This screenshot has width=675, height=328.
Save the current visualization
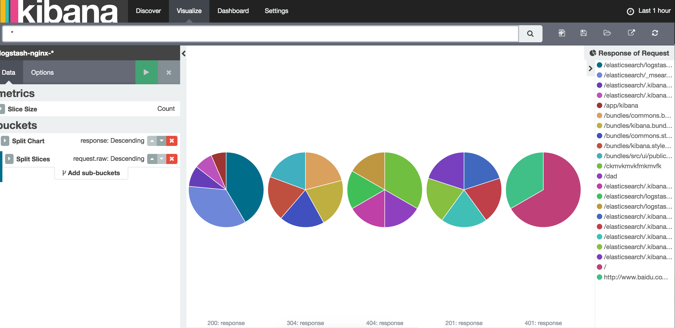click(583, 33)
